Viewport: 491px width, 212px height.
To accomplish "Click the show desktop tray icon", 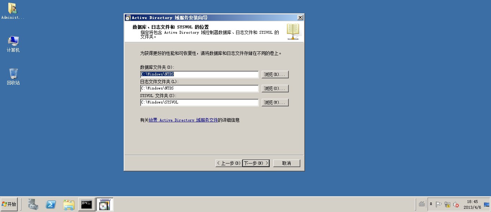I will point(487,204).
